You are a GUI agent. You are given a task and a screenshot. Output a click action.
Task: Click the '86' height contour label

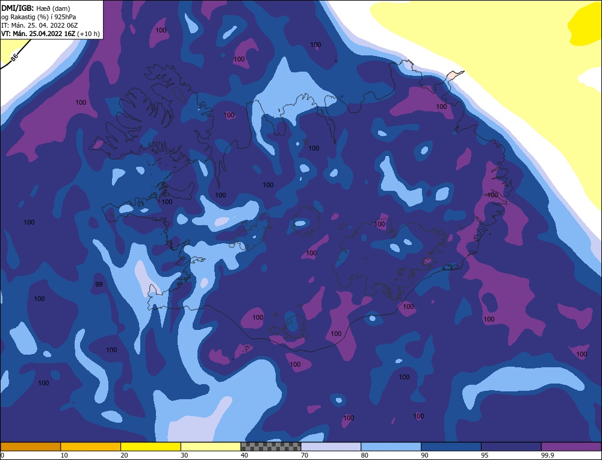click(14, 58)
